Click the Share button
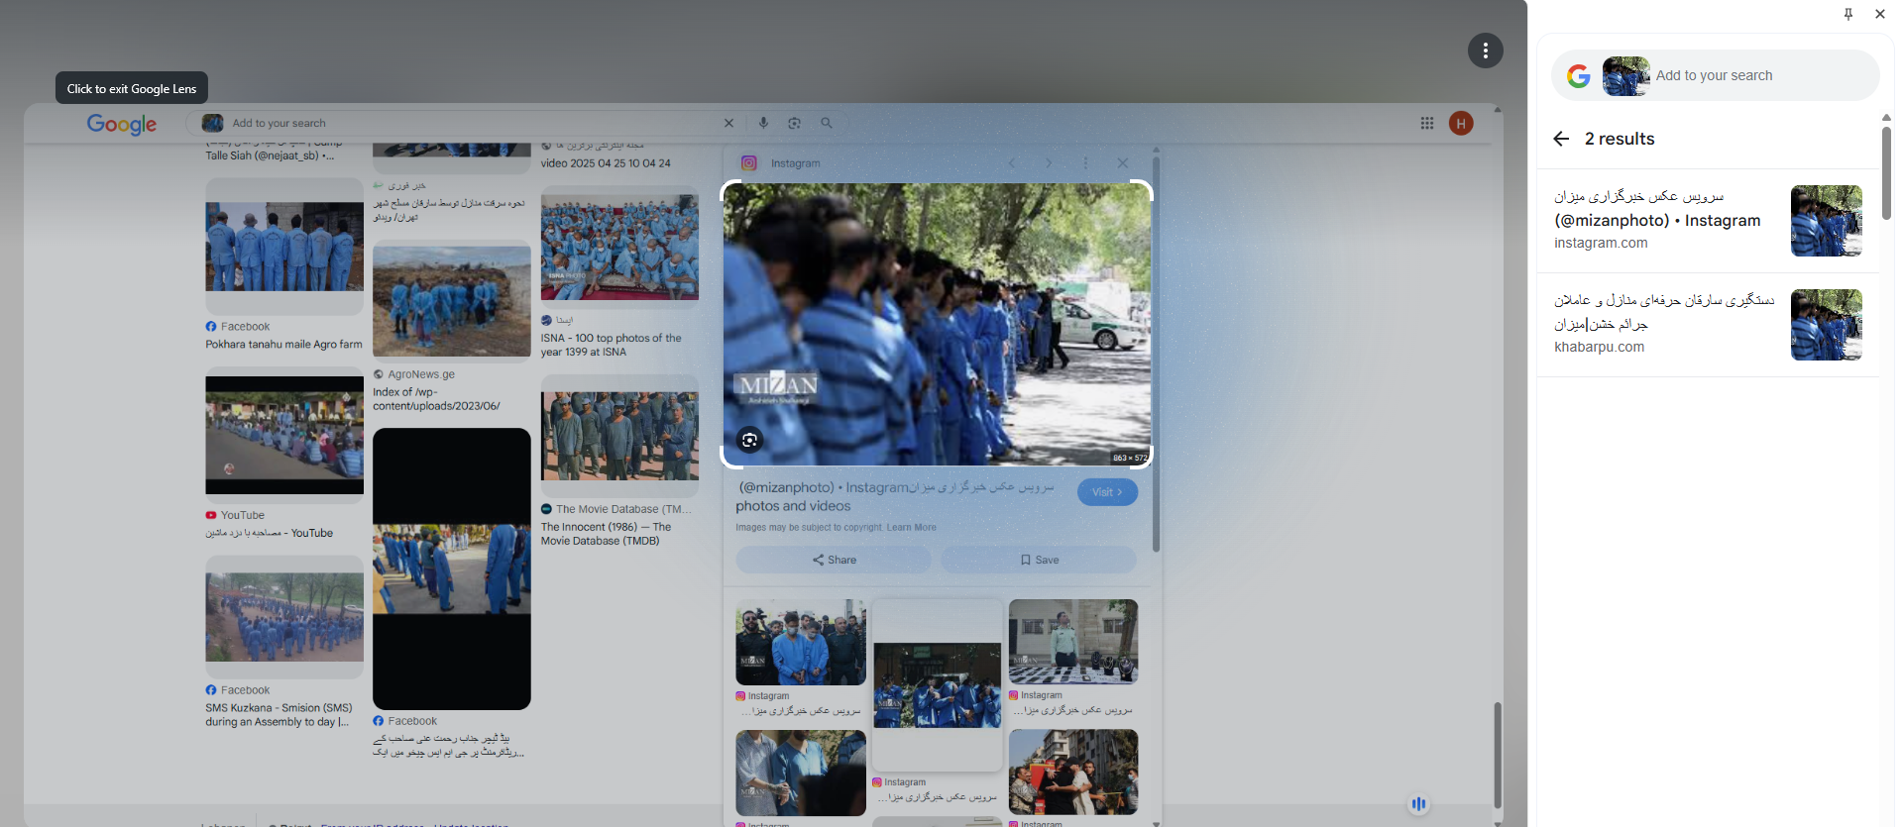The height and width of the screenshot is (827, 1902). coord(834,560)
